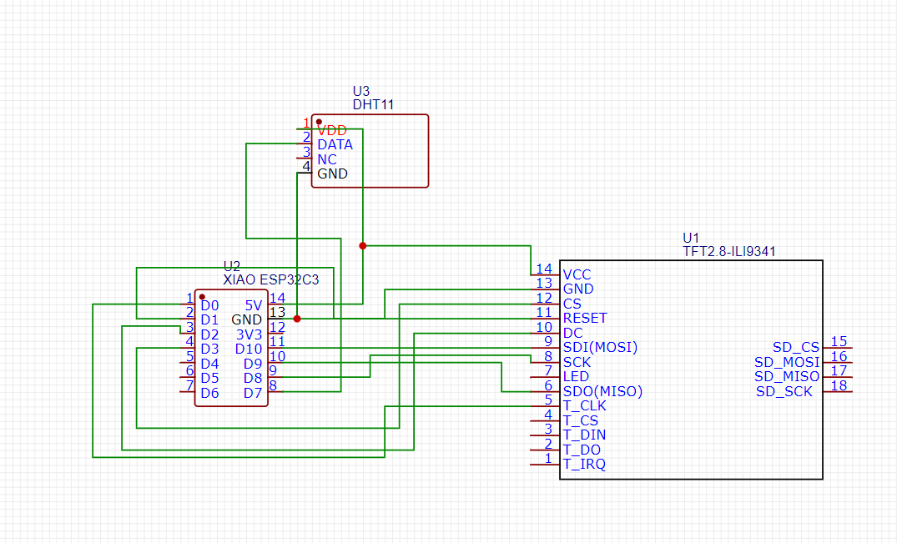
Task: Select the U2 designator text
Action: pos(232,266)
